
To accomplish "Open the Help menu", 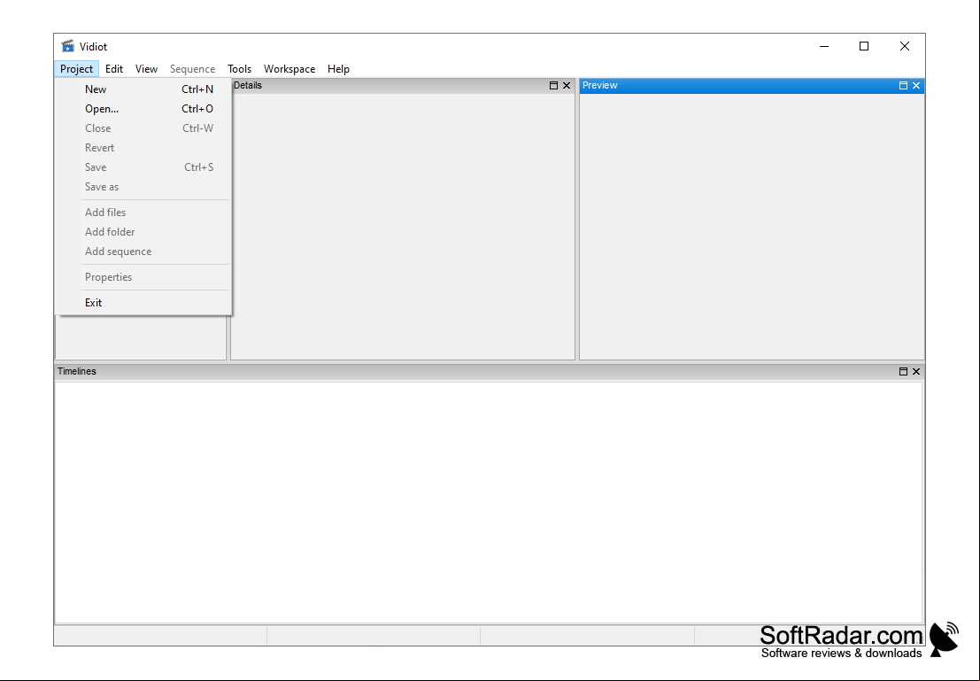I will pyautogui.click(x=338, y=69).
